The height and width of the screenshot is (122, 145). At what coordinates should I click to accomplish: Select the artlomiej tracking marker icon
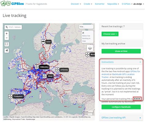(x=57, y=70)
